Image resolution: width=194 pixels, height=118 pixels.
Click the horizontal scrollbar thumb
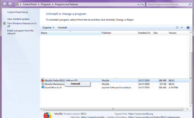tap(113, 109)
